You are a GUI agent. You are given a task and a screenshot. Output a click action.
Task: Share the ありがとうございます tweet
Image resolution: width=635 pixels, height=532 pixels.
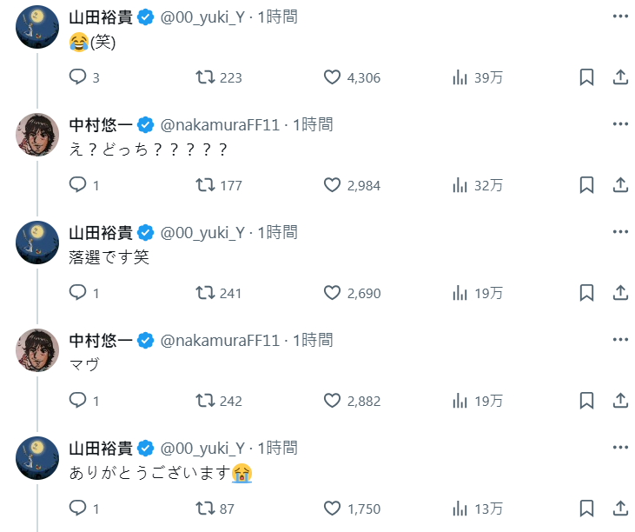620,509
